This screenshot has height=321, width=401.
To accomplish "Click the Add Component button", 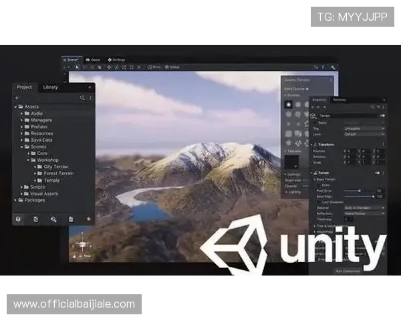I will pyautogui.click(x=348, y=270).
